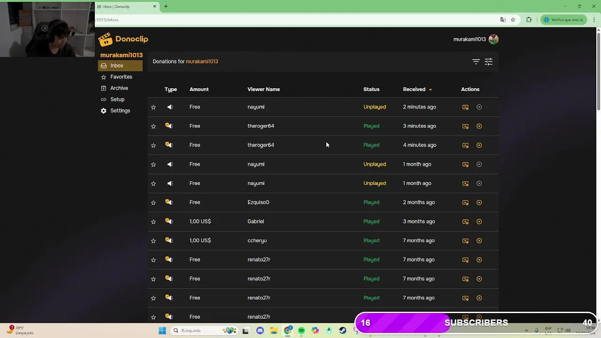Open the Archive section in sidebar
This screenshot has height=338, width=601.
coord(120,88)
